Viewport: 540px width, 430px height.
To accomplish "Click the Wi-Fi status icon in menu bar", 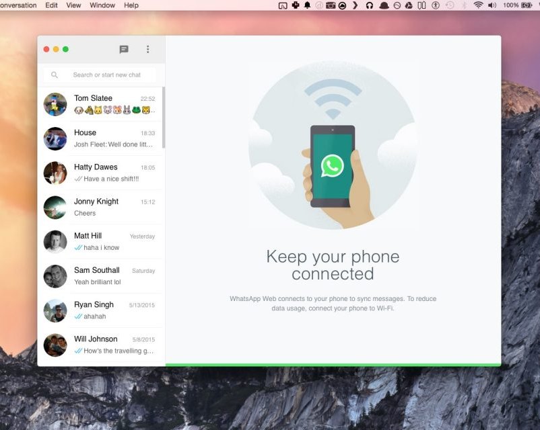I will click(x=478, y=5).
